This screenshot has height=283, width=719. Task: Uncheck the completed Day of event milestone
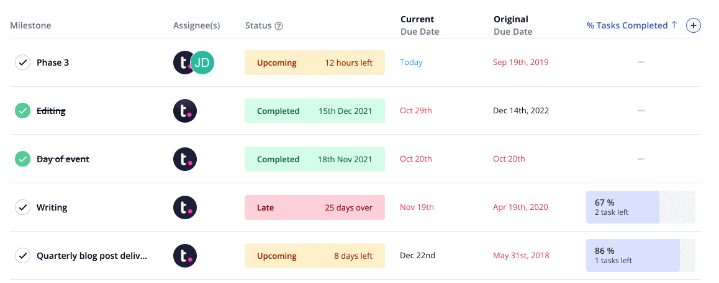(22, 159)
